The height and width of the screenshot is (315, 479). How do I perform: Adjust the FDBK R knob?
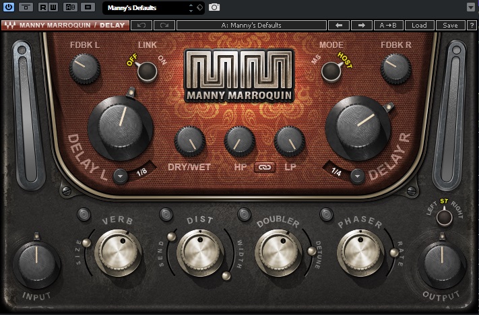click(x=395, y=69)
